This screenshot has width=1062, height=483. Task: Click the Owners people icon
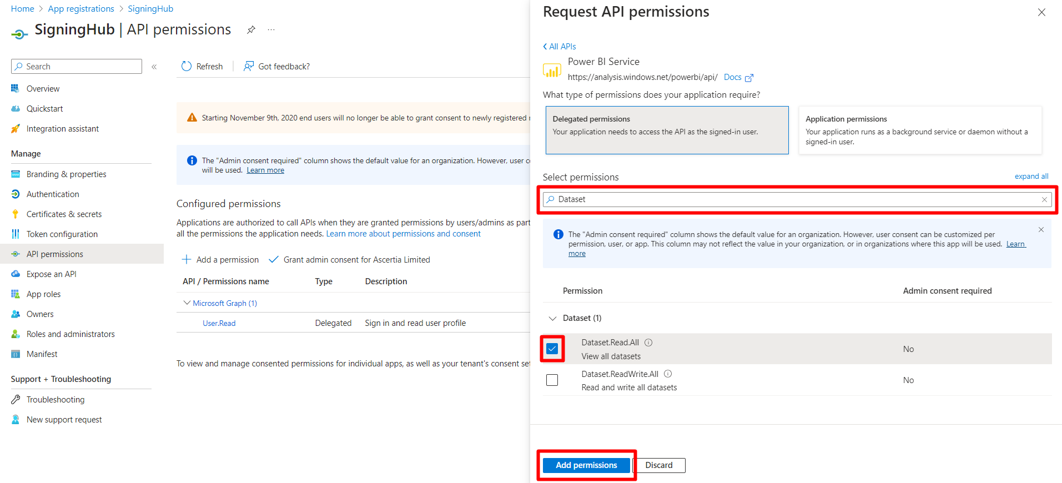click(16, 314)
